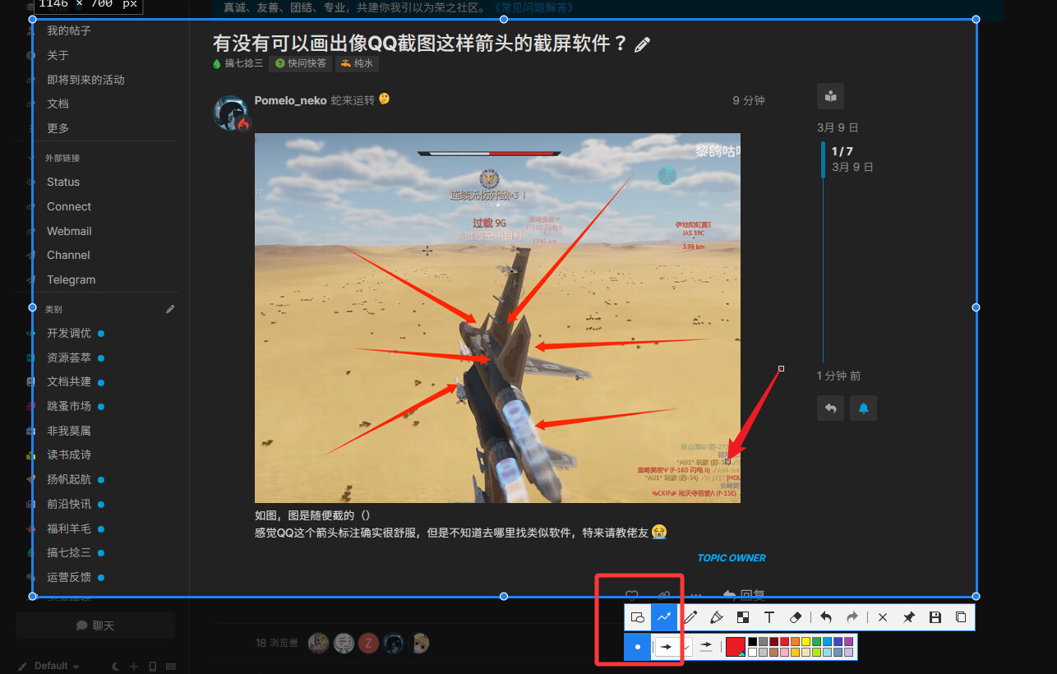Click Pomelo_neko's post avatar
Screen dimensions: 1057x674
coord(231,113)
